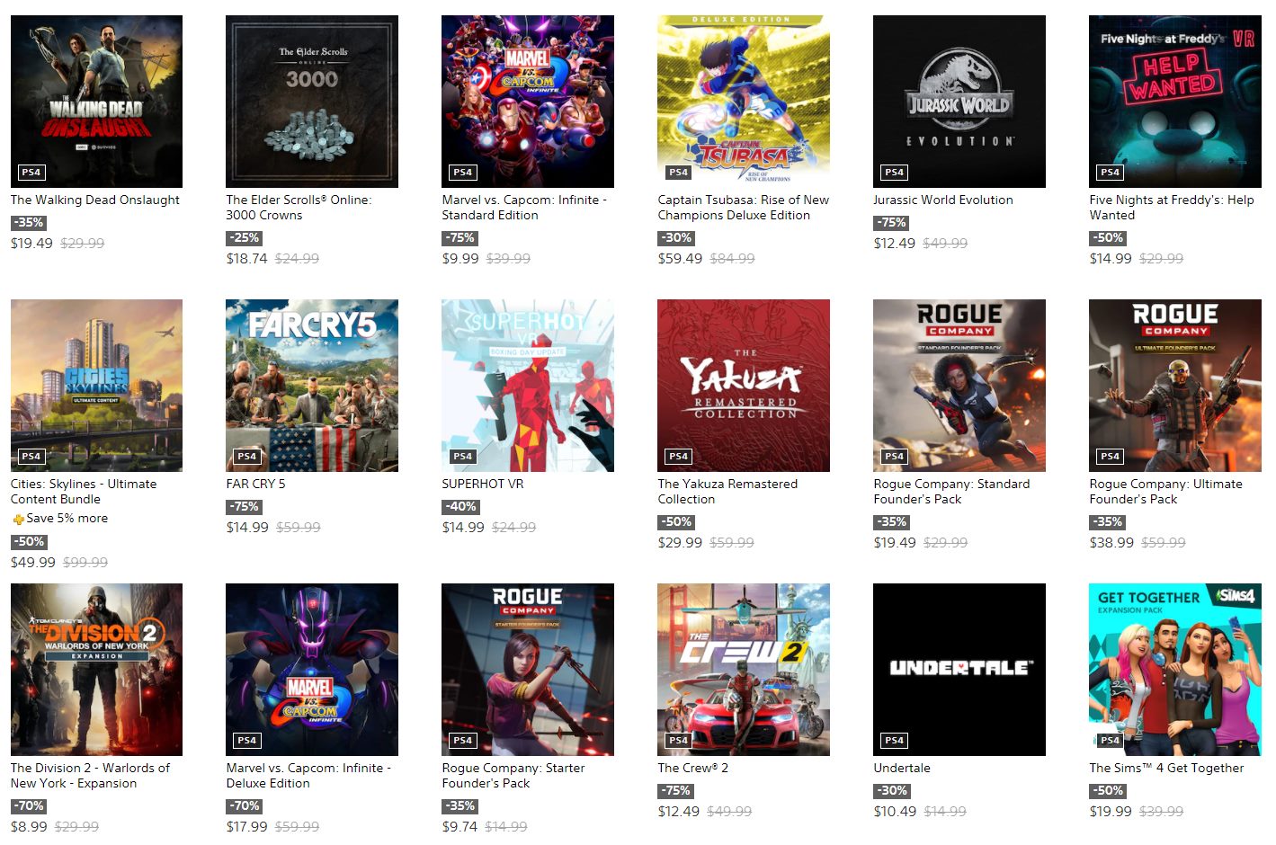Select the Undertale game thumbnail
The height and width of the screenshot is (845, 1276).
(959, 670)
